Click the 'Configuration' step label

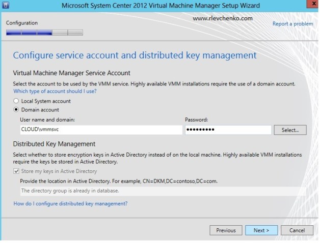pos(22,23)
